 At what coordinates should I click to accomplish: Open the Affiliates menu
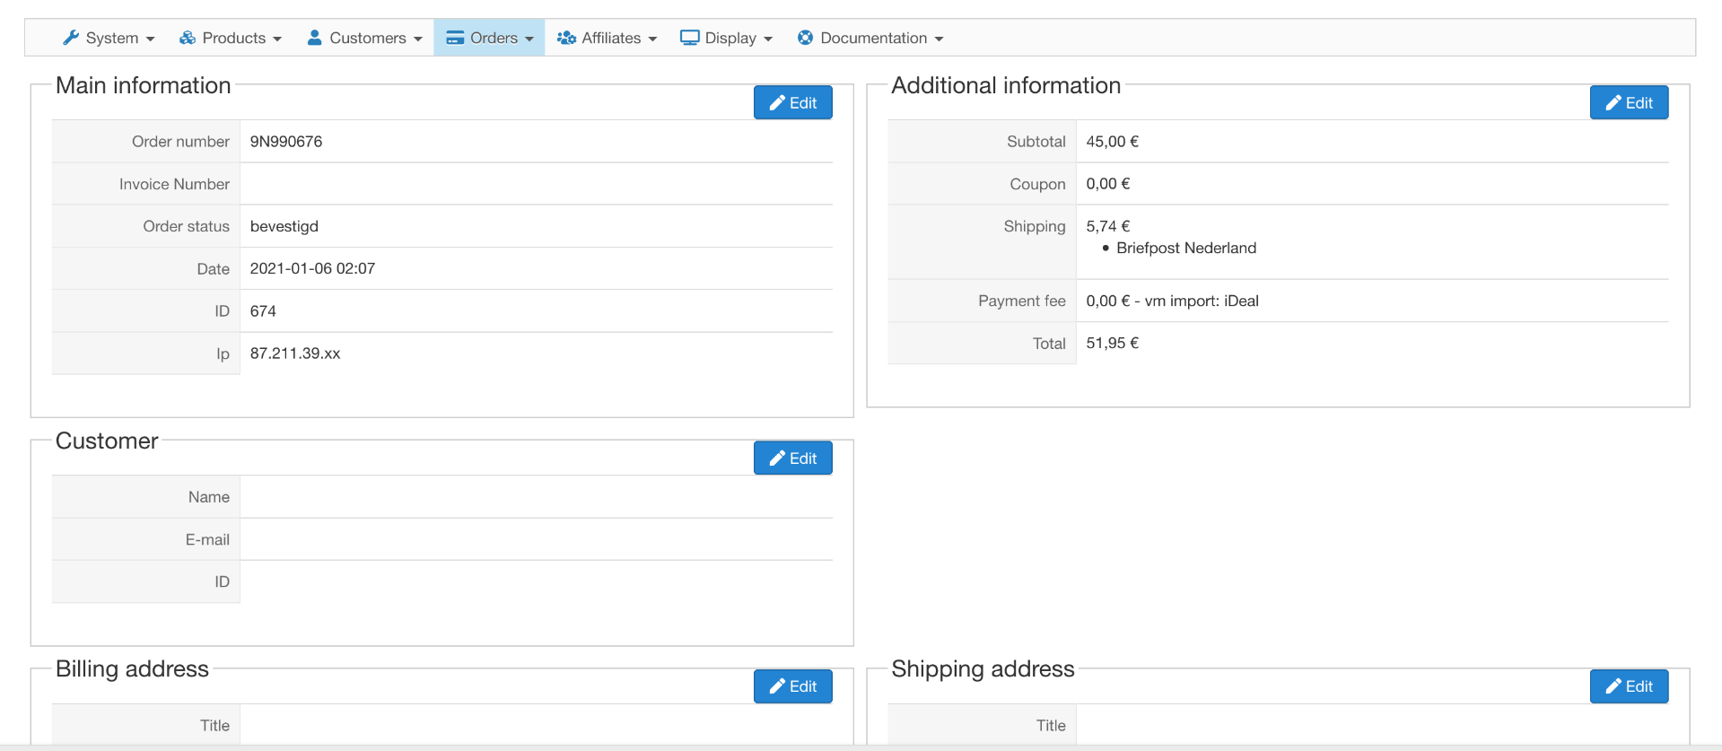[610, 38]
